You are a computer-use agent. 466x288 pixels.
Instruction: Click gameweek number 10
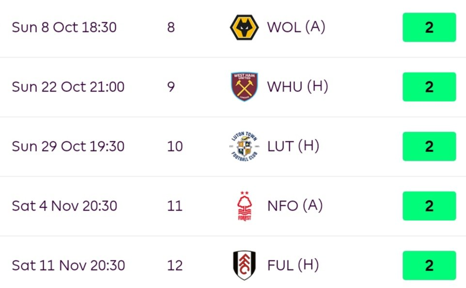(x=175, y=147)
